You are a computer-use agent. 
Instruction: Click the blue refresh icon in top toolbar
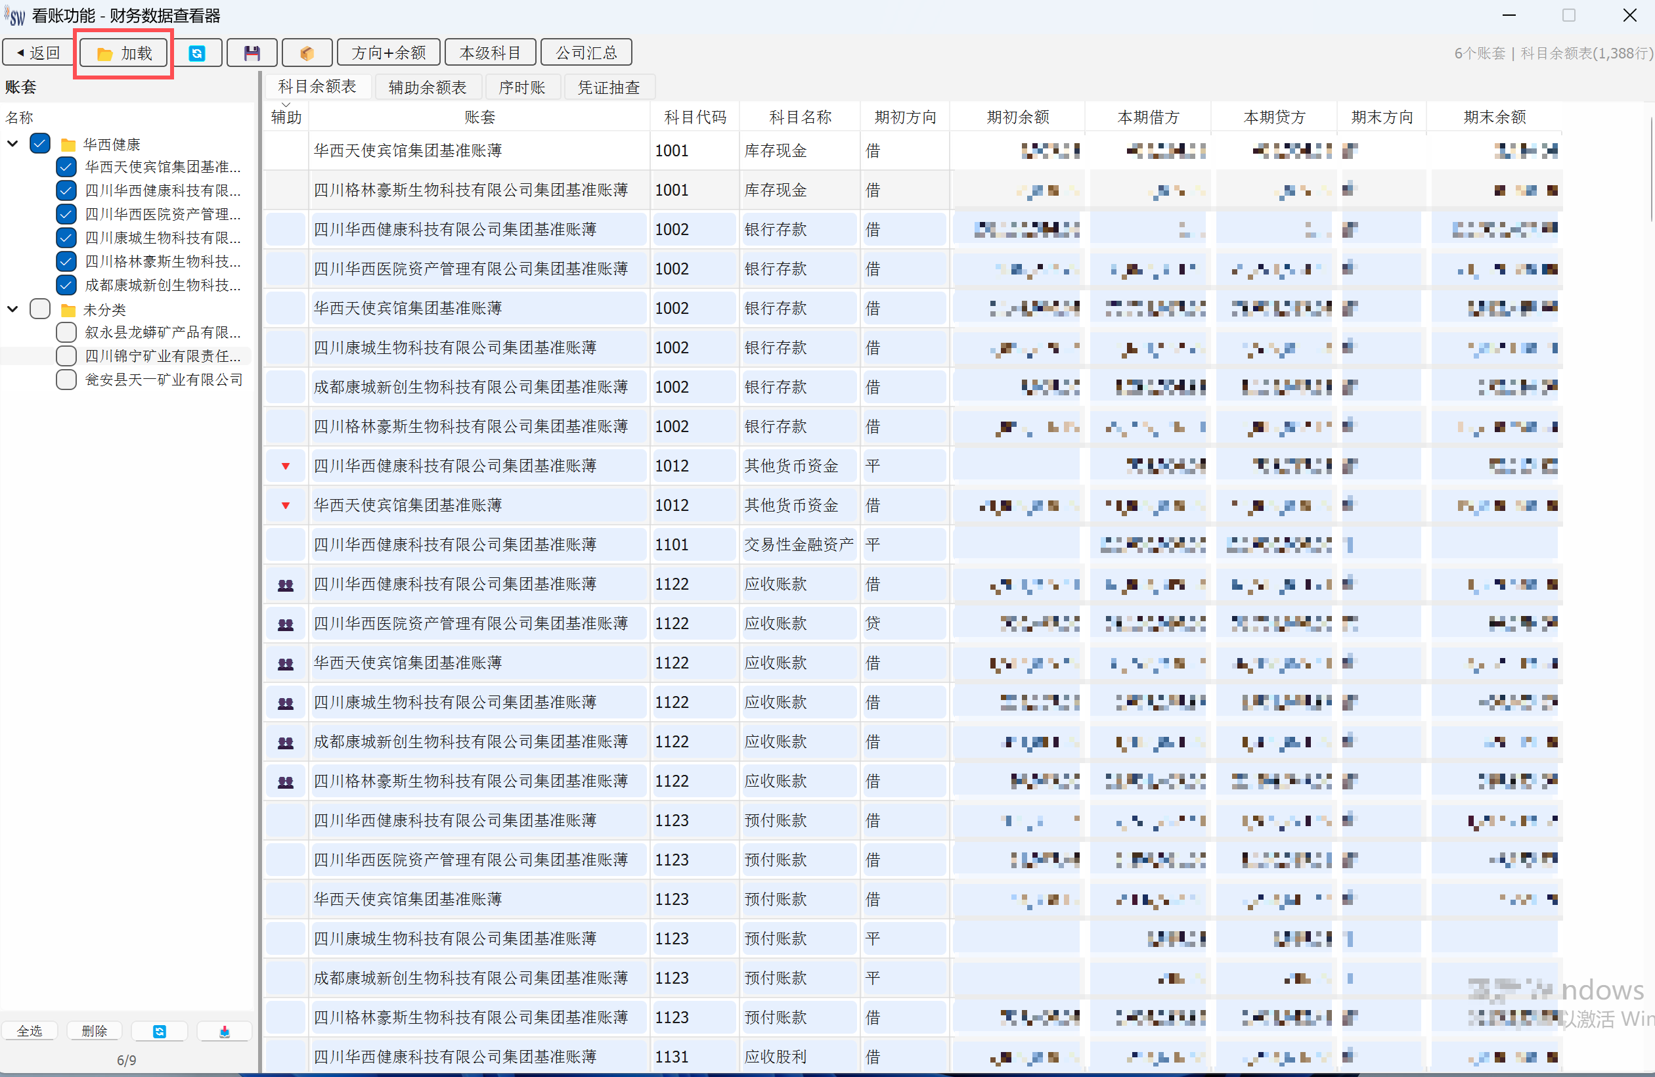pyautogui.click(x=197, y=54)
